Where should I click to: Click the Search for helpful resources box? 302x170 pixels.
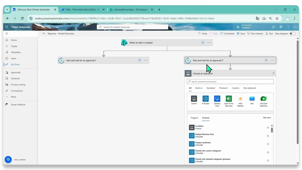pyautogui.click(x=132, y=27)
